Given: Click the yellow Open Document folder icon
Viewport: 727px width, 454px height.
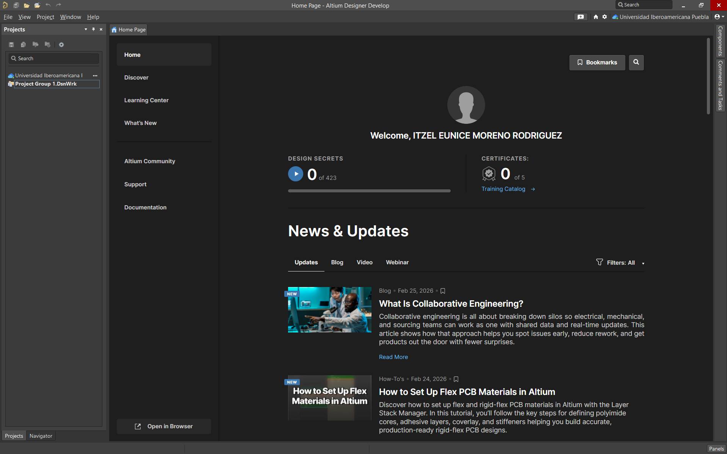Looking at the screenshot, I should coord(27,5).
